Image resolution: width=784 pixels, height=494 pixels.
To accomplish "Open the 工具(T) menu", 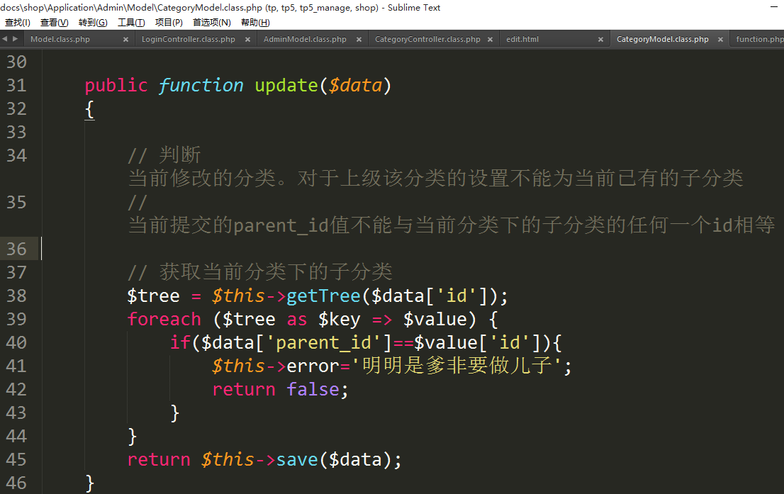I will (x=131, y=23).
